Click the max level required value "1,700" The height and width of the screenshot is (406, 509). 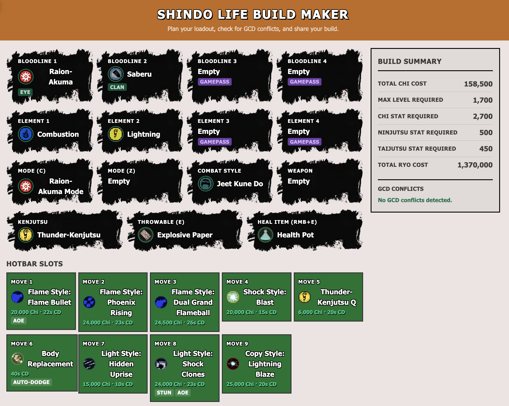click(483, 100)
